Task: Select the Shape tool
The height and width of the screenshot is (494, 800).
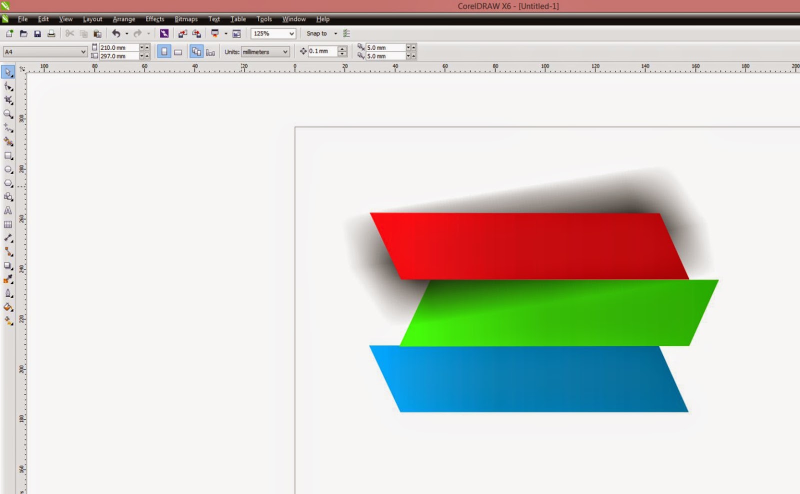Action: [8, 86]
